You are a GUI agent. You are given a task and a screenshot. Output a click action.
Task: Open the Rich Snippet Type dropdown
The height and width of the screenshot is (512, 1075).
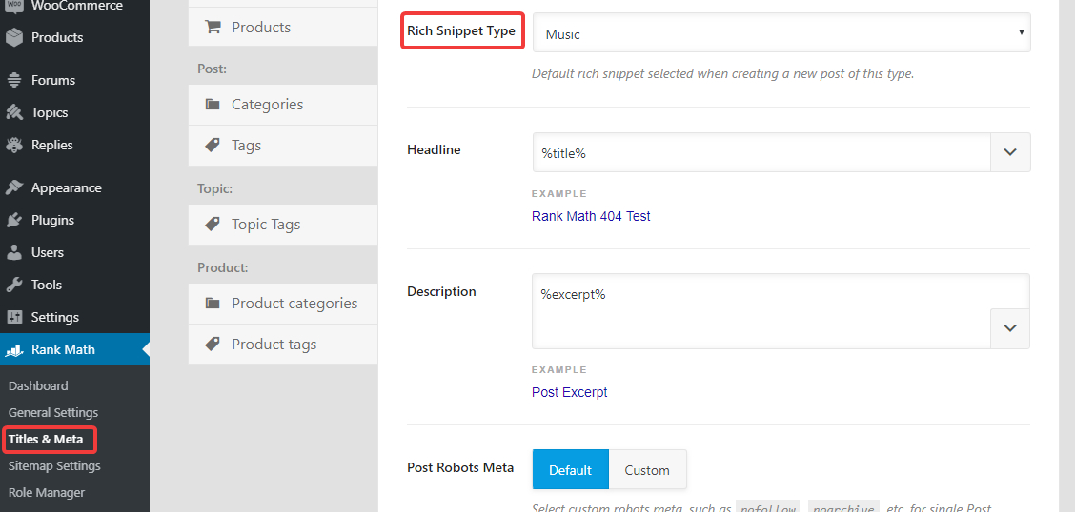[781, 33]
